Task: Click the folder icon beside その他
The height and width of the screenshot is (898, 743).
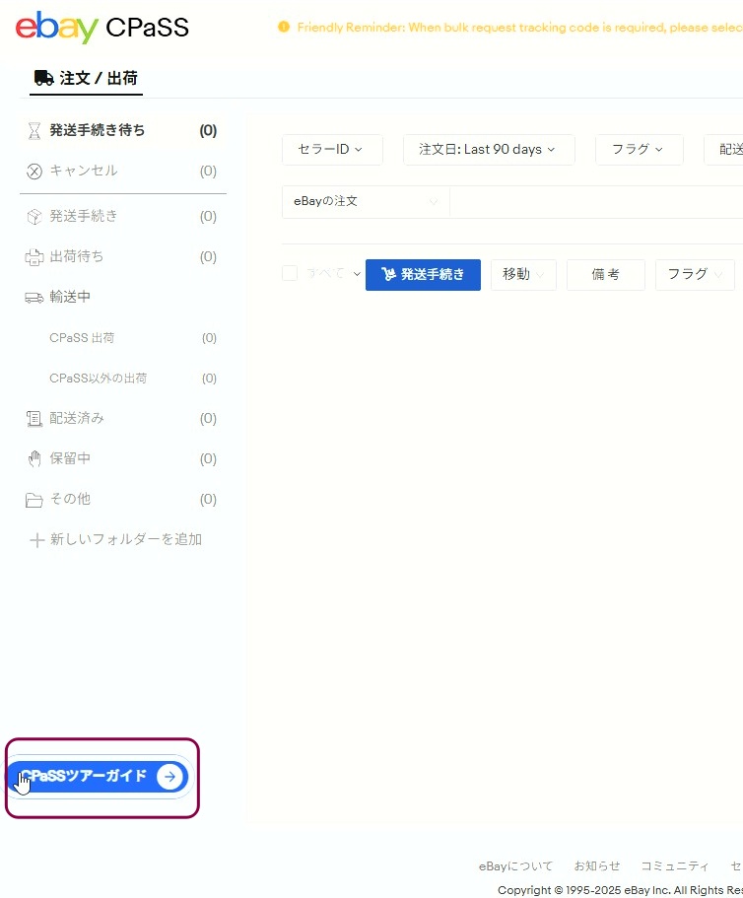Action: 34,500
